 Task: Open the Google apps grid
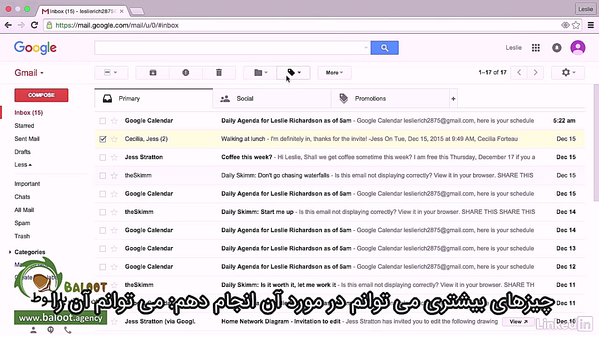(535, 47)
